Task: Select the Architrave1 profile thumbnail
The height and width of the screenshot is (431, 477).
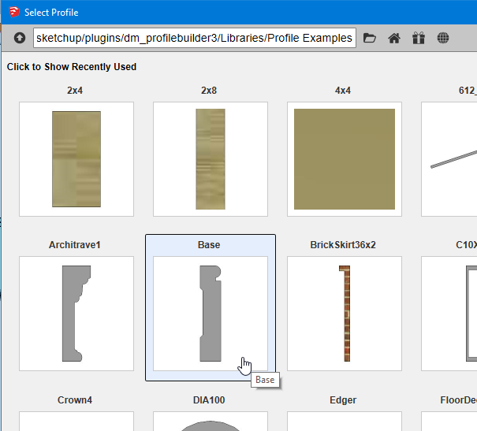Action: (76, 314)
